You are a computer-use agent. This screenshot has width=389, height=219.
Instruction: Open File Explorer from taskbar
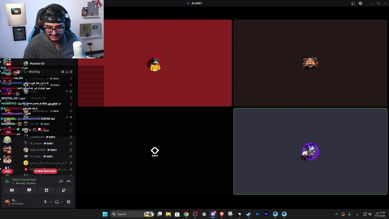pos(168,214)
